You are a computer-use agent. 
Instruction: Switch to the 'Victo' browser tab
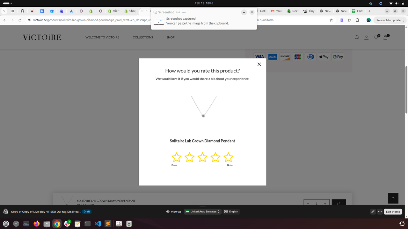click(x=114, y=11)
